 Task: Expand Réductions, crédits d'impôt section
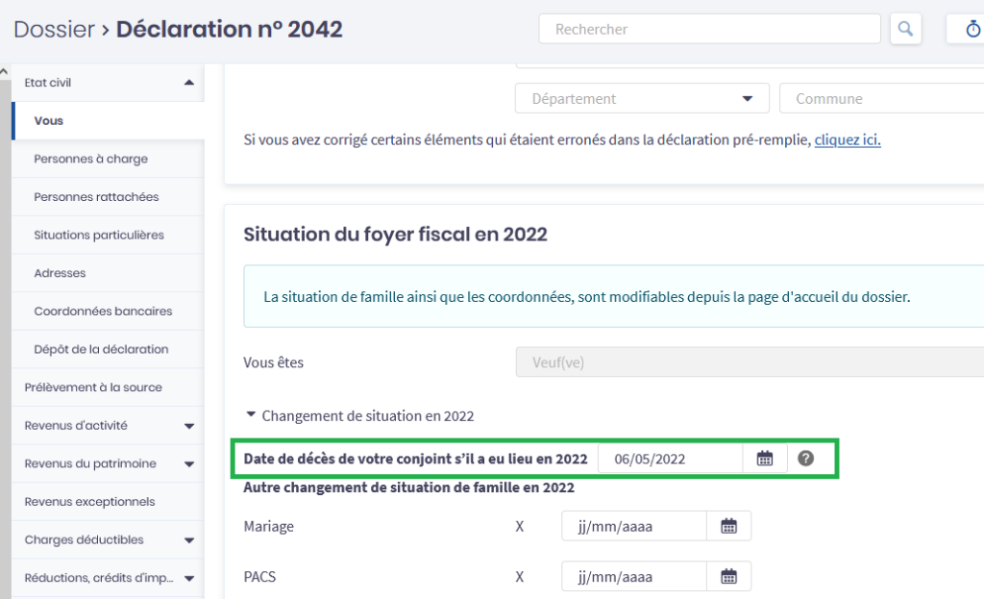point(189,578)
